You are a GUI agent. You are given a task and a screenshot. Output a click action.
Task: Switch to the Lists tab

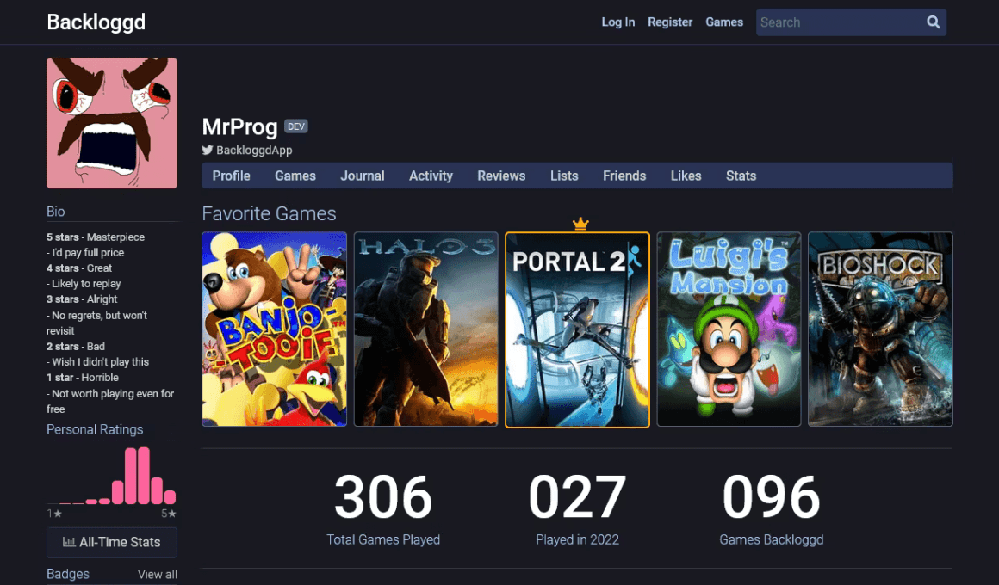pyautogui.click(x=564, y=175)
